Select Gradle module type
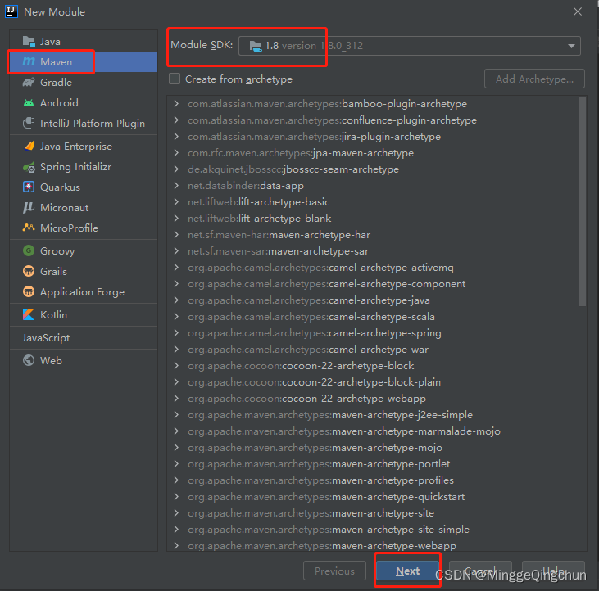 click(x=84, y=82)
